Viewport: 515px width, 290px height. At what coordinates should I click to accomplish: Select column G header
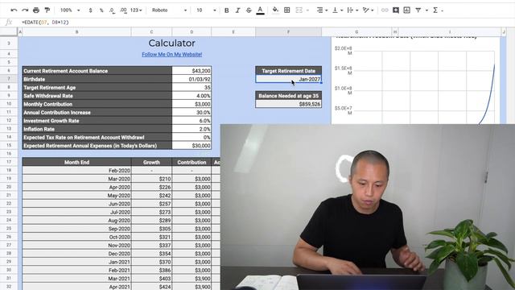(356, 32)
